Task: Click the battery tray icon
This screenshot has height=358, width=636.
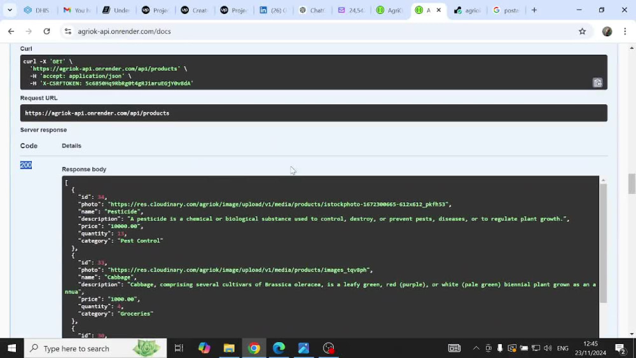Action: (x=523, y=348)
